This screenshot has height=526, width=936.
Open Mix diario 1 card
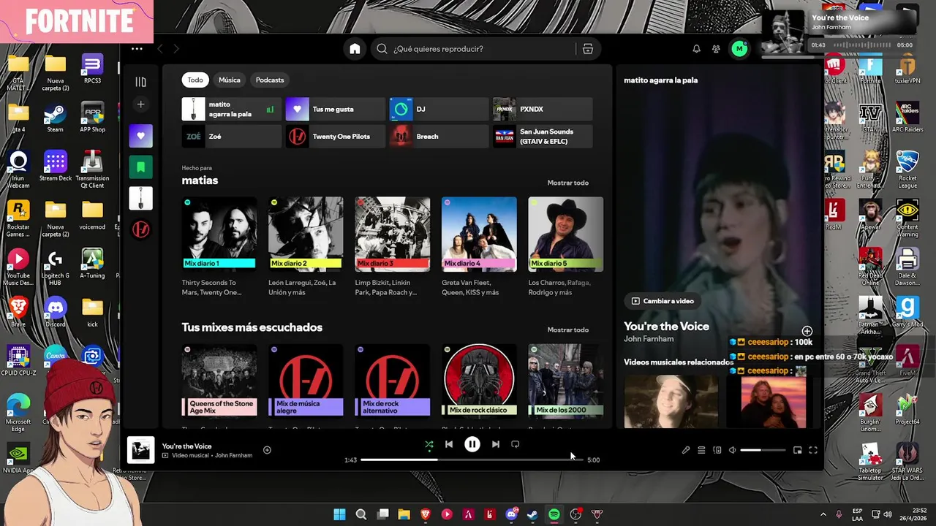click(x=219, y=246)
